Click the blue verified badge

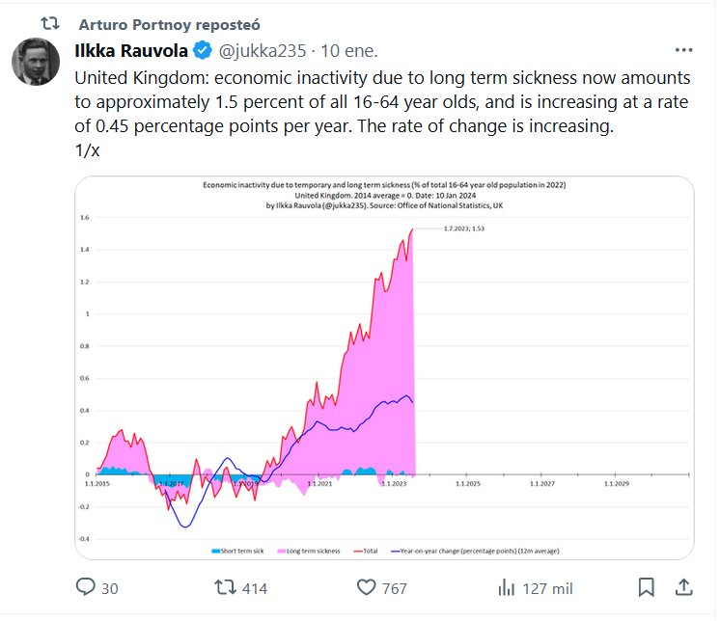203,50
